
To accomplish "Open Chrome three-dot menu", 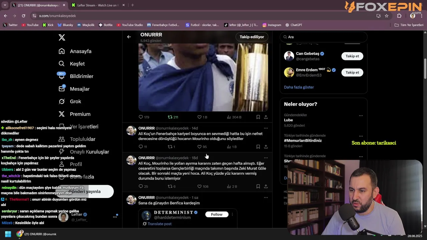I will pyautogui.click(x=422, y=16).
